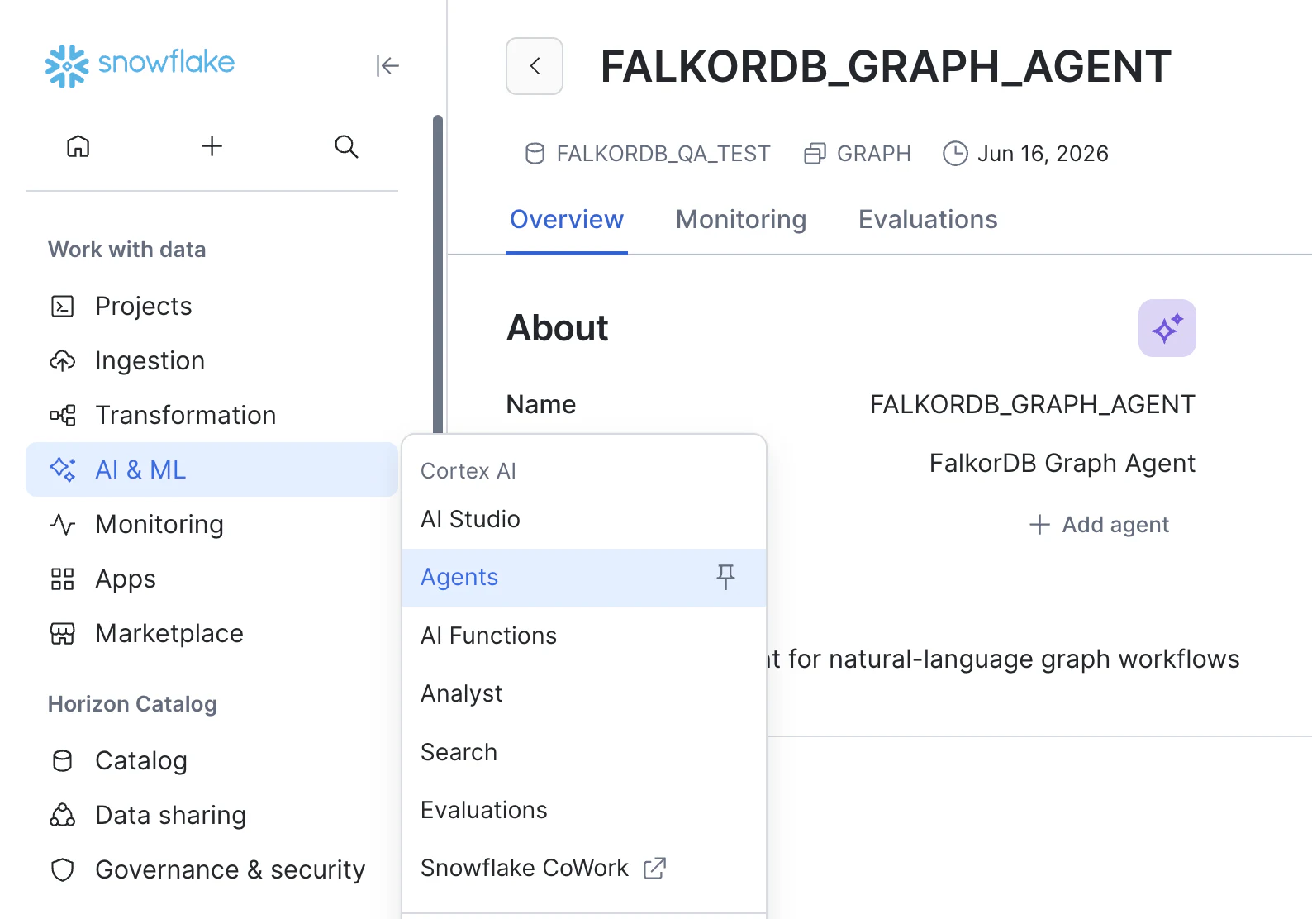
Task: Click the Apps grid icon
Action: coord(63,579)
